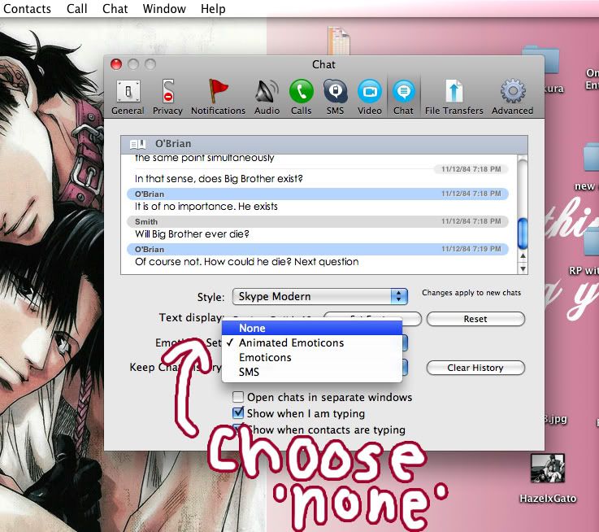Open the Notifications flag pane
This screenshot has height=532, width=599.
pyautogui.click(x=218, y=97)
